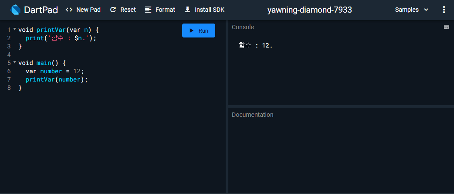Click the DartPad title text
Viewport: 454px width, 194px height.
(41, 10)
